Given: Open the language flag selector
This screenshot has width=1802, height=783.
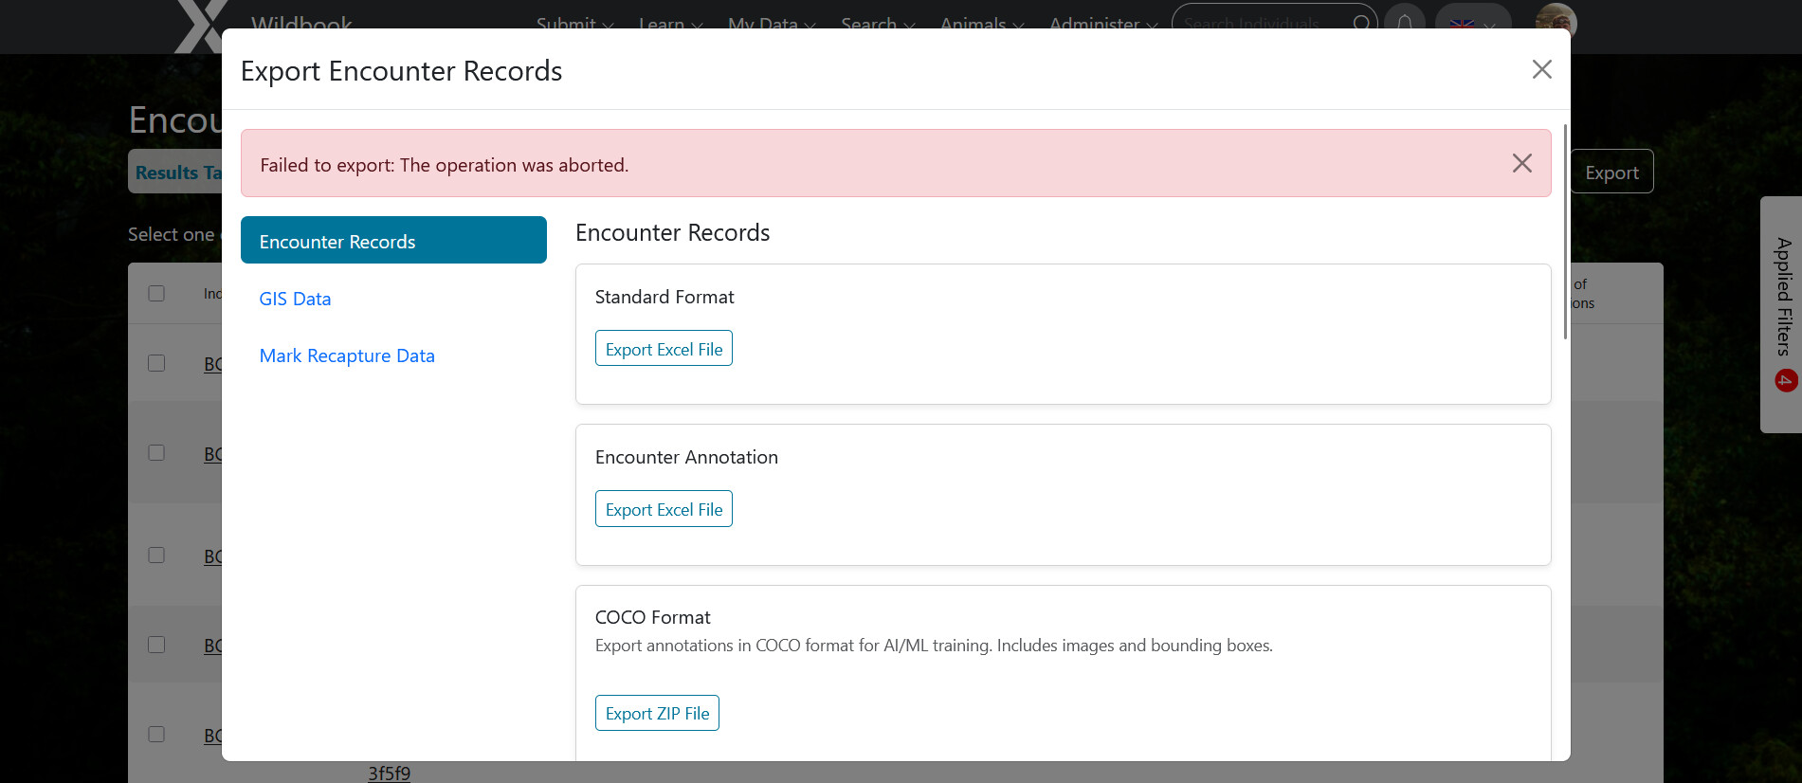Looking at the screenshot, I should [1472, 21].
